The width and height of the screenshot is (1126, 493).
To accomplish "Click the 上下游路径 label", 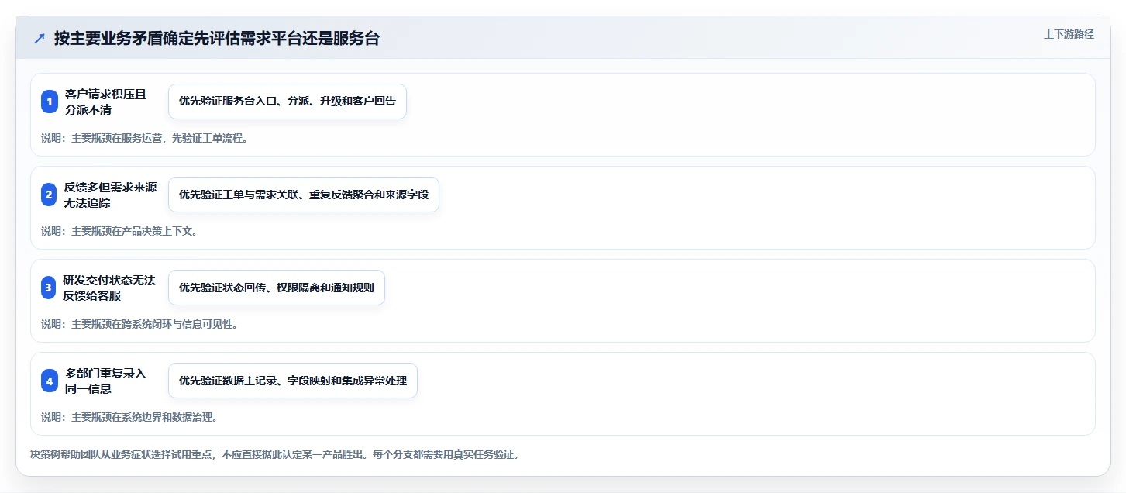I will coord(1069,34).
